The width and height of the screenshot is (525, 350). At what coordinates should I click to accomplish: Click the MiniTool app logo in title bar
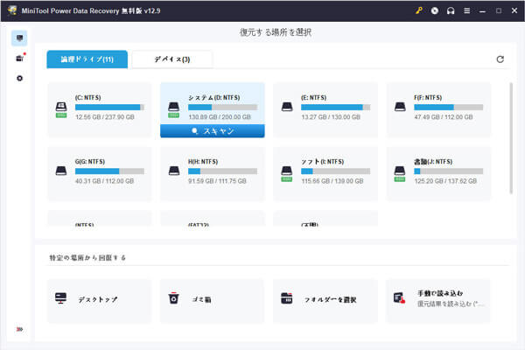(x=12, y=10)
